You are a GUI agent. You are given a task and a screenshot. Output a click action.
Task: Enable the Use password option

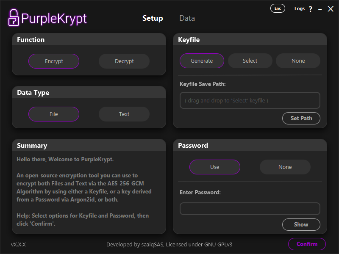[215, 167]
